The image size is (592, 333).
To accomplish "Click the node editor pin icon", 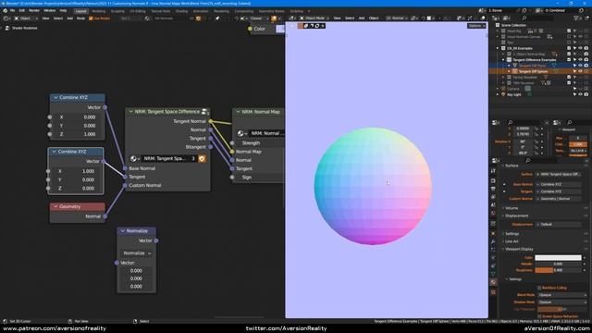I will [217, 18].
